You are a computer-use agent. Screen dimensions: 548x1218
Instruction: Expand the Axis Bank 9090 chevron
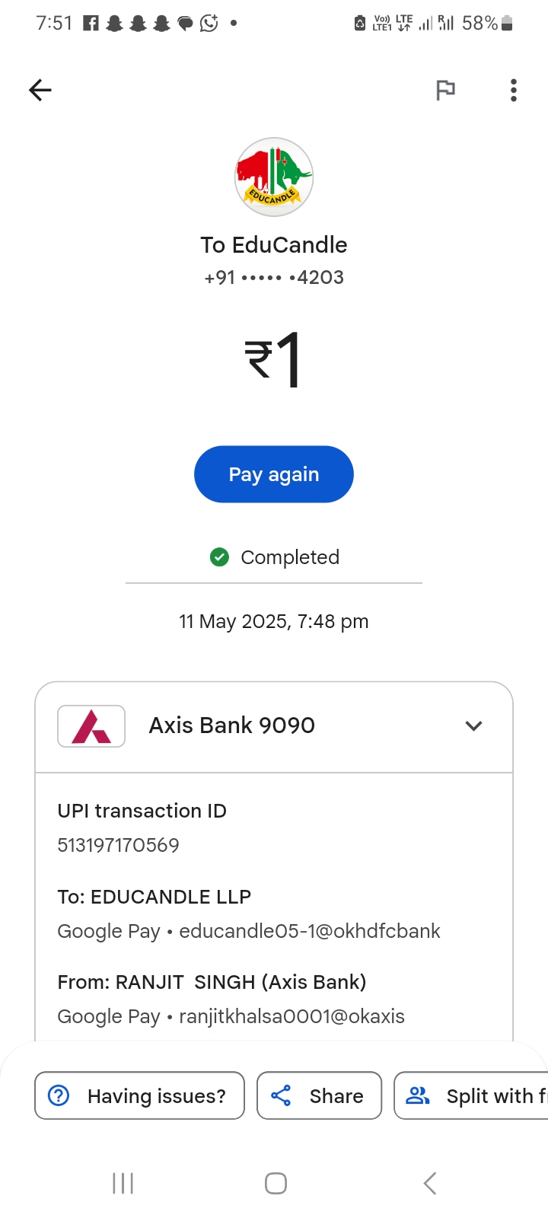pos(473,726)
